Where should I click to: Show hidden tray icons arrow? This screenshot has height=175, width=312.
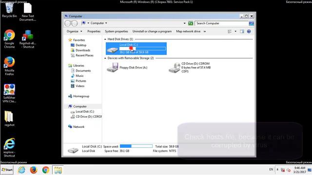(277, 170)
